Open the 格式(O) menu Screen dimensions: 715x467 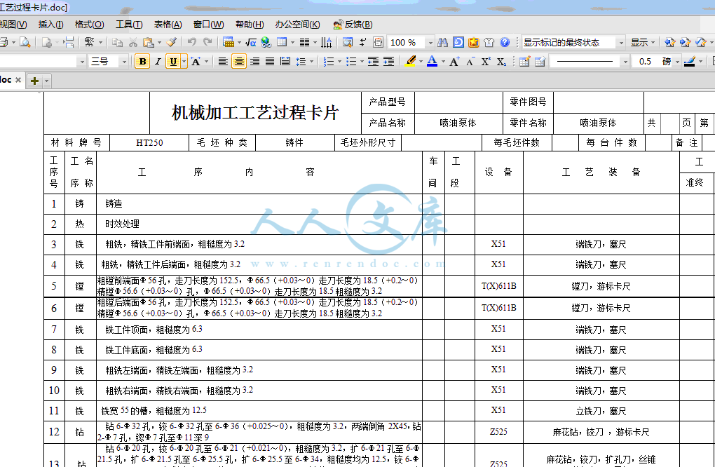[90, 25]
